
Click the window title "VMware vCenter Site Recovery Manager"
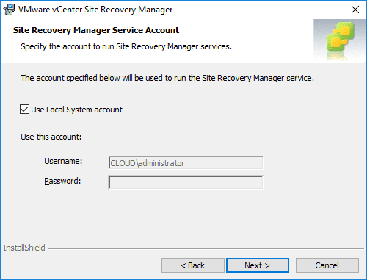[x=95, y=10]
